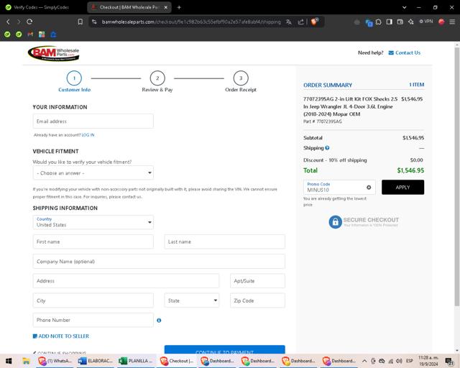Go forward using the browser forward arrow
The width and height of the screenshot is (460, 368).
(x=19, y=22)
